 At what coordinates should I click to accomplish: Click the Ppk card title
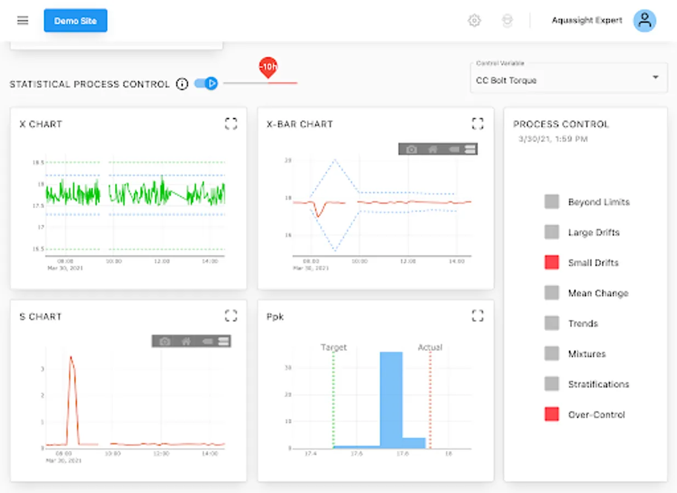click(x=275, y=317)
